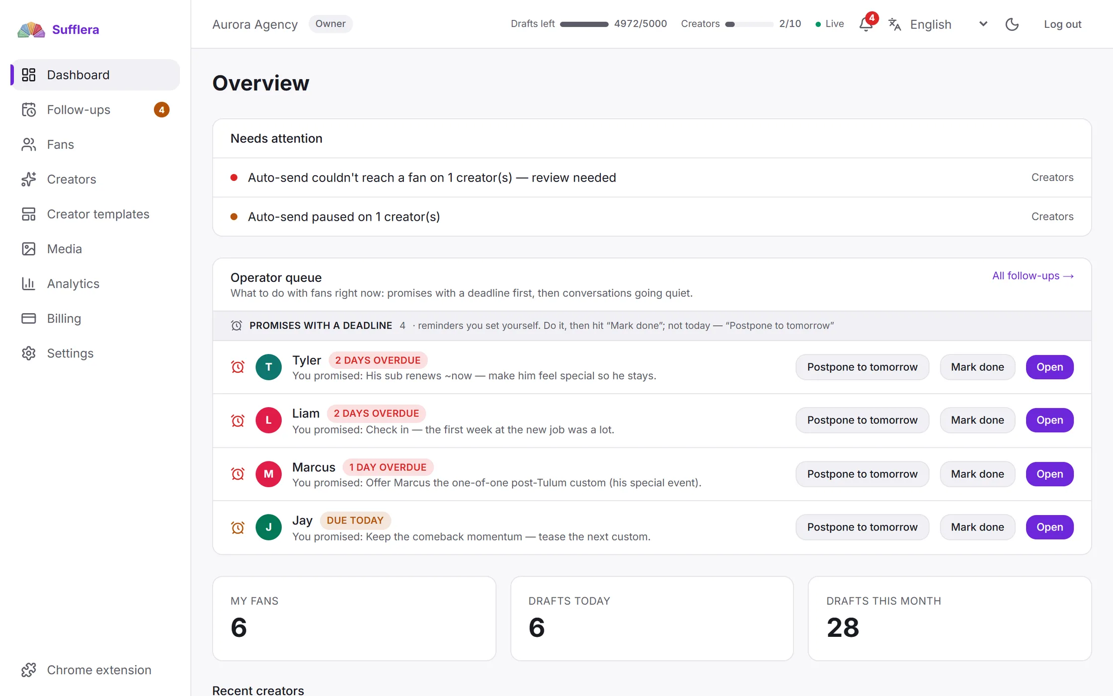Open the Auto-send paused alert row

652,217
